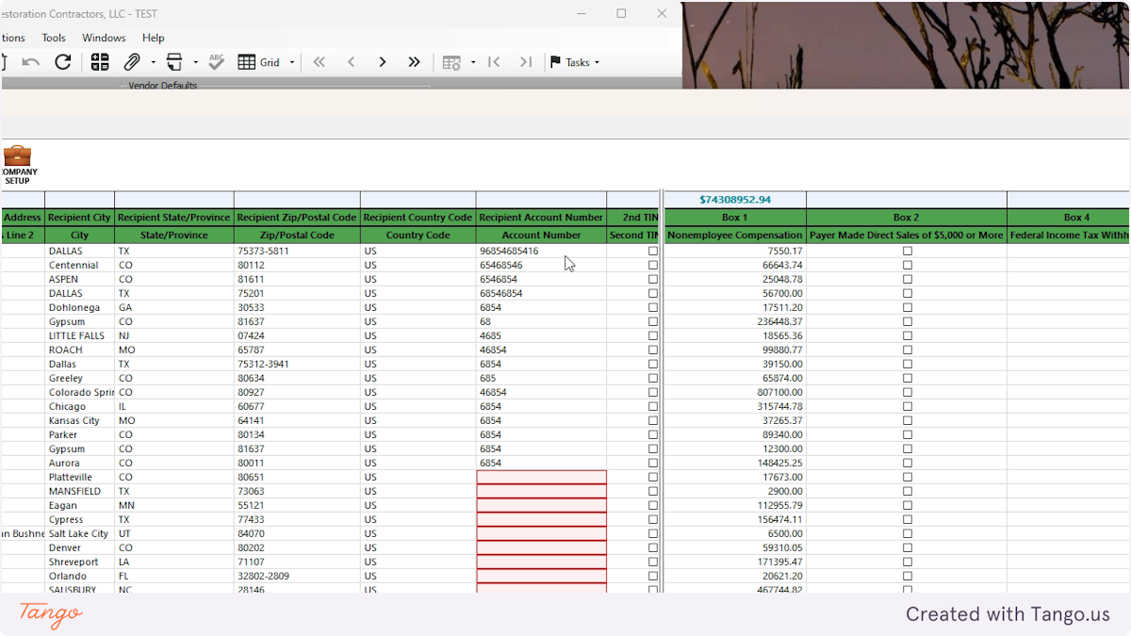The height and width of the screenshot is (636, 1131).
Task: Select the Recipient State/Province column header
Action: [x=174, y=217]
